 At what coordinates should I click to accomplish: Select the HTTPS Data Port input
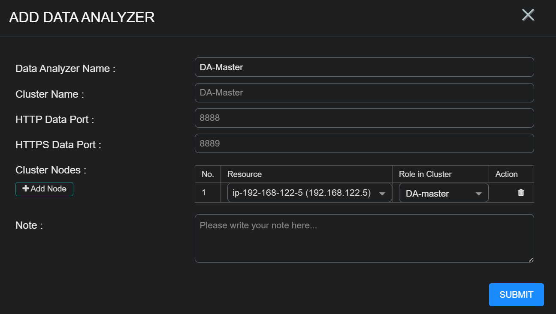tap(364, 144)
